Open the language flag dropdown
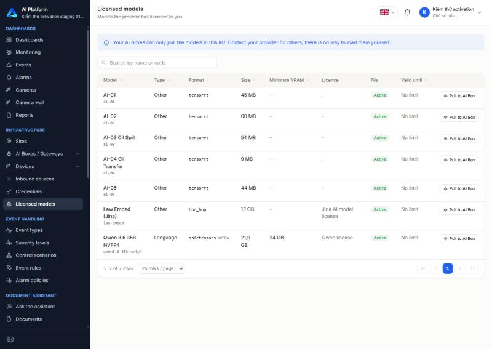Viewport: 492px width, 349px height. (x=387, y=12)
